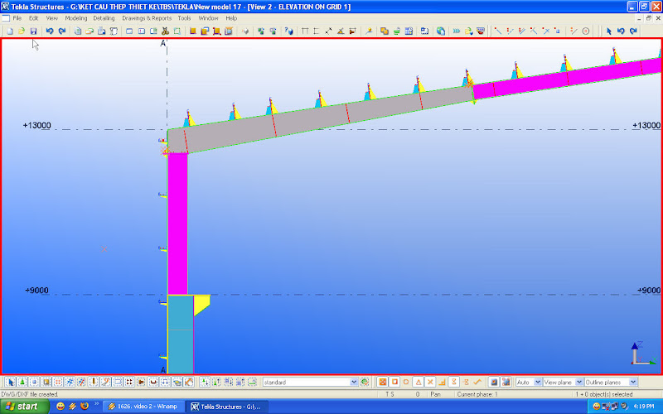Toggle the snap switch left of Auto dropdown
The height and width of the screenshot is (414, 663).
tap(505, 382)
